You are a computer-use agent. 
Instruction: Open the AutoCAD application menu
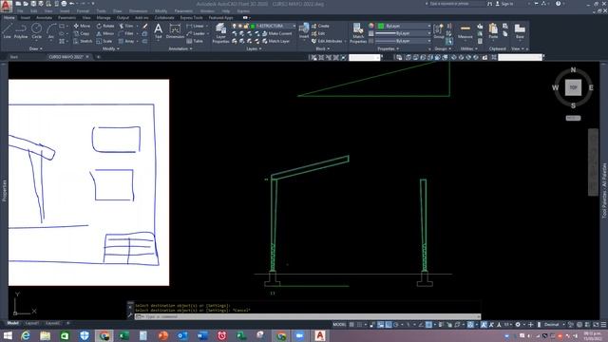[7, 6]
